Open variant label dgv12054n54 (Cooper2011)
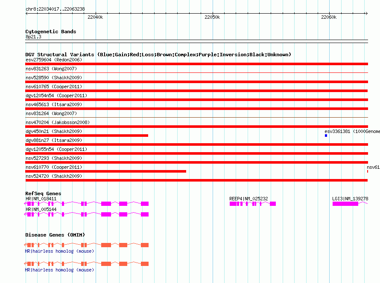Viewport: 380px width, 283px height. [x=56, y=95]
